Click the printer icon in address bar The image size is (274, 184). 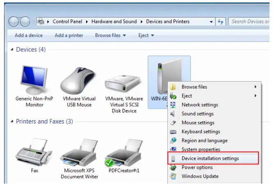(41, 22)
